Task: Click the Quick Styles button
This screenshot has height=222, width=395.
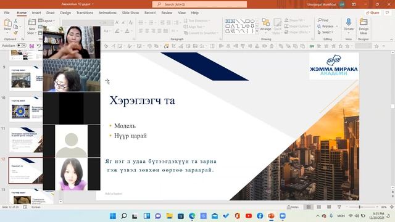Action: [x=277, y=26]
